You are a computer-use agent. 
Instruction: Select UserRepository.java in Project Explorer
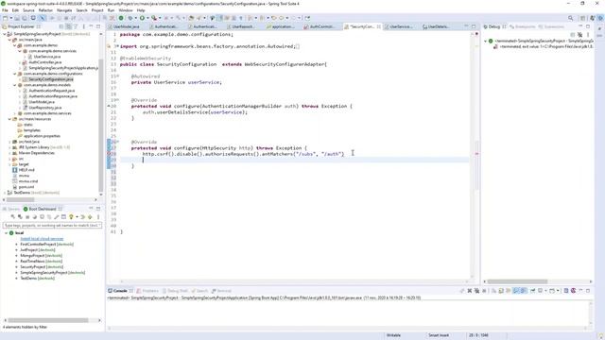45,108
